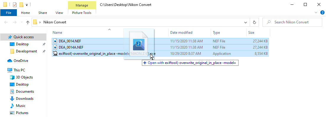Open the Pictures folder
The height and width of the screenshot is (117, 326).
coord(22,113)
